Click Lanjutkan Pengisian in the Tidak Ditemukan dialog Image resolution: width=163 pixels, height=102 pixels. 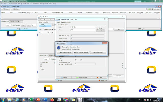[65, 53]
